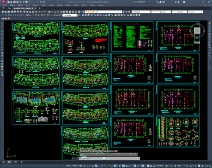Click in the command line input field

pos(109,158)
